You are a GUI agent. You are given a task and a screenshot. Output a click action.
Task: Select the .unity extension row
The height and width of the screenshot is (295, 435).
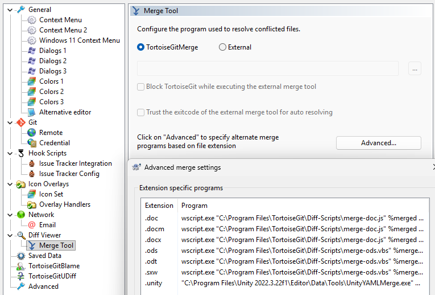[284, 283]
